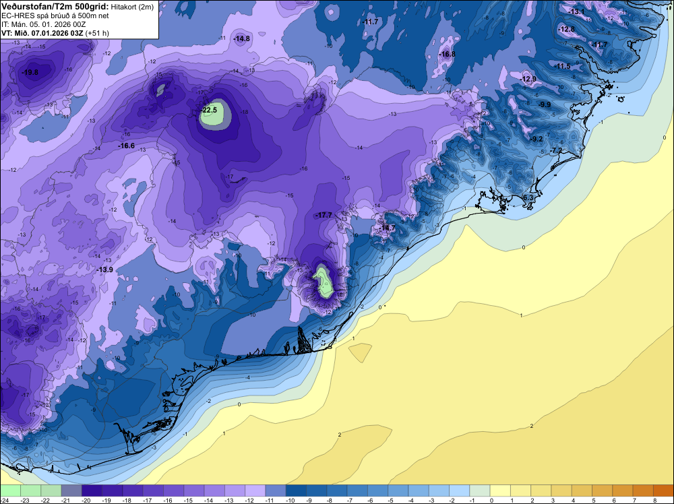This screenshot has height=504, width=674.
Task: Click the "7" legend scale label
Action: coord(634,500)
